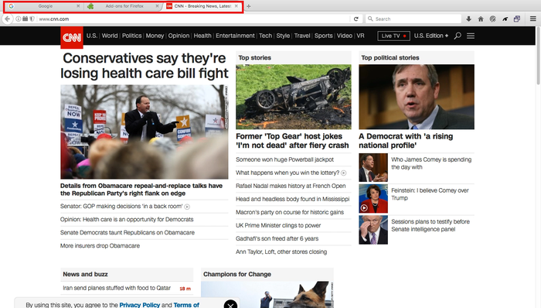Open the James Comey thumbnail
The image size is (541, 308).
click(x=373, y=167)
